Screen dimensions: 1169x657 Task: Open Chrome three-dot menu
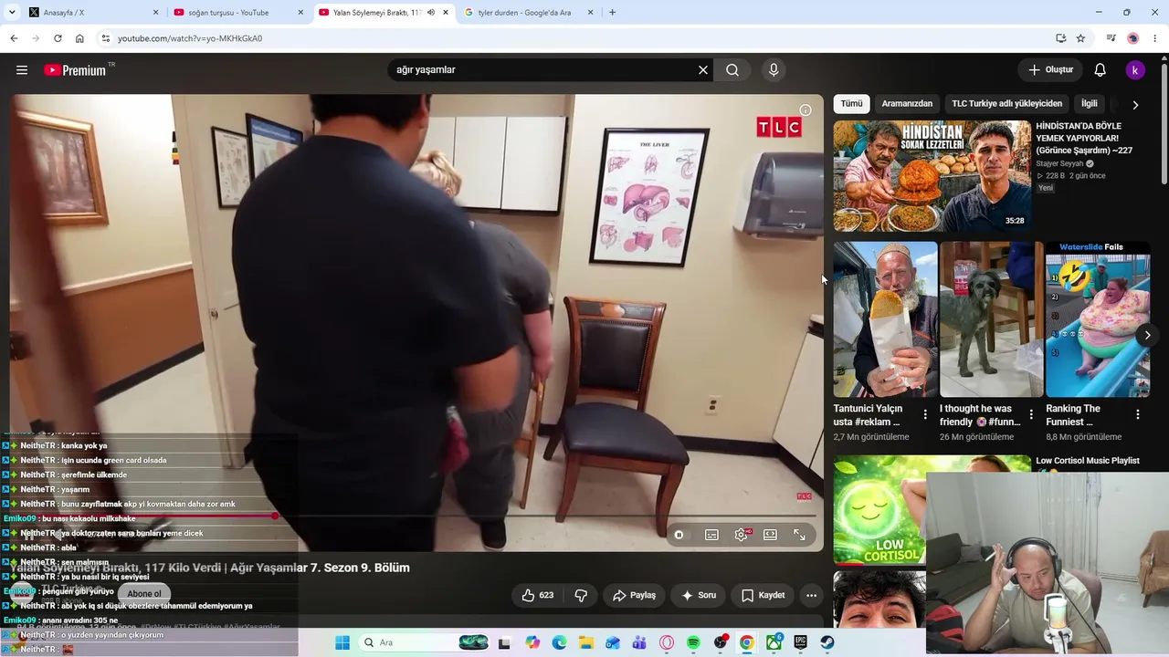1155,38
